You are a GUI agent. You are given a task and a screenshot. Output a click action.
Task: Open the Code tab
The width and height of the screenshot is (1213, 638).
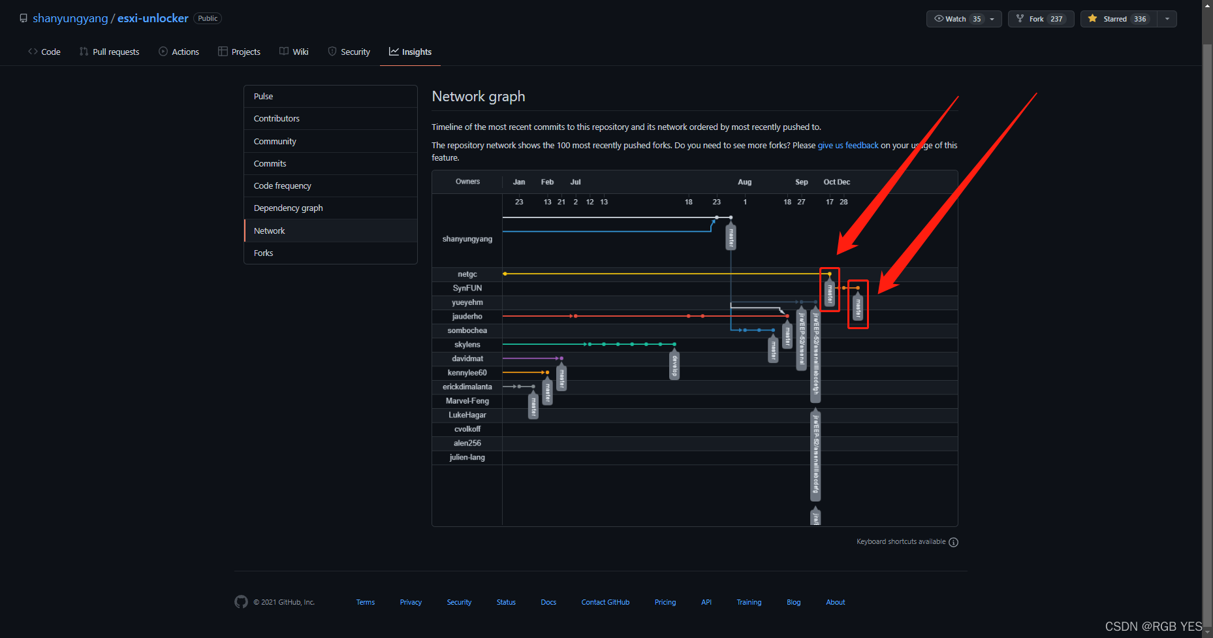[x=44, y=52]
